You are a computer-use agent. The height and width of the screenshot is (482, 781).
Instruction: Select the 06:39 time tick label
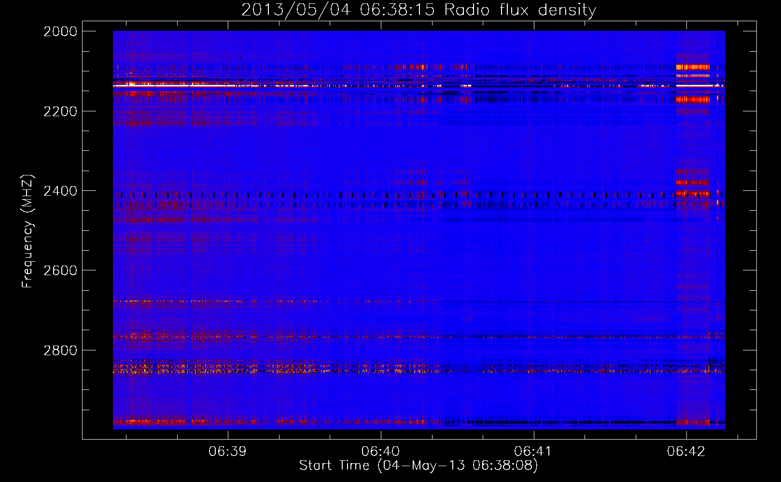click(x=227, y=451)
